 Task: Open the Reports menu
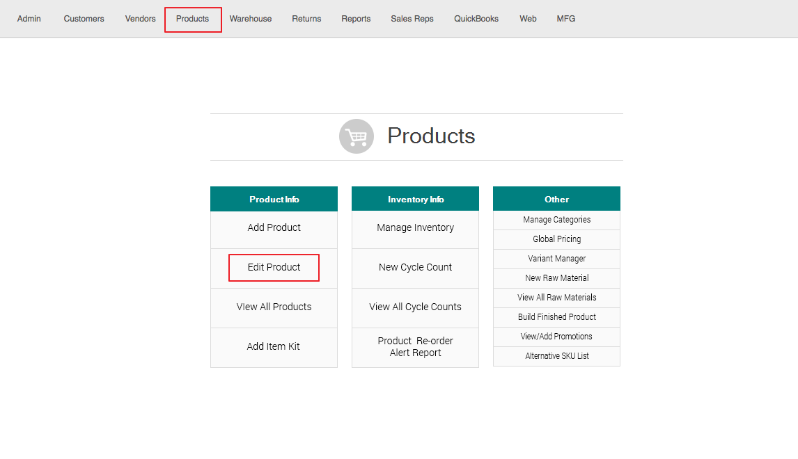(x=356, y=19)
